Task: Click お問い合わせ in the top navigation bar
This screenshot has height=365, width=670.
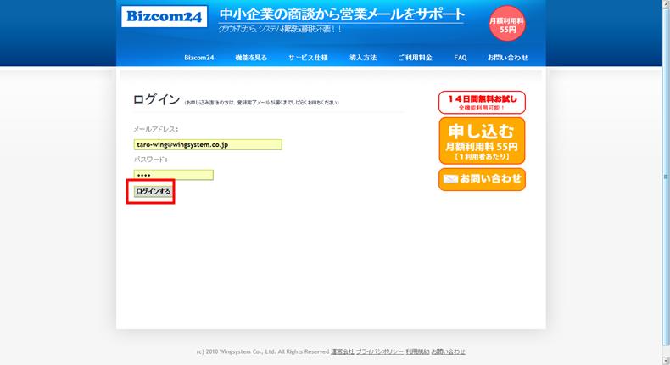Action: 507,58
